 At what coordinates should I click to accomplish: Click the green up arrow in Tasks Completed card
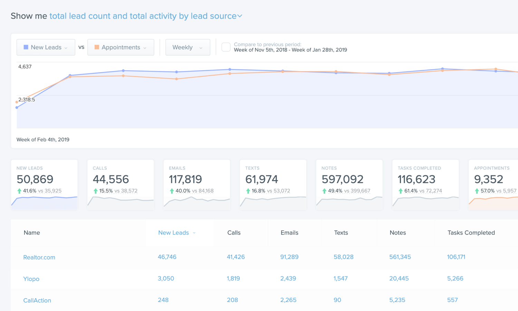401,191
